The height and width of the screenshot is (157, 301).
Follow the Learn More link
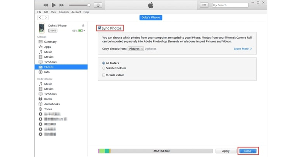point(243,49)
